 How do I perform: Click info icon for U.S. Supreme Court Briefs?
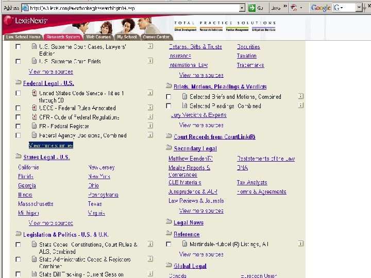point(150,61)
